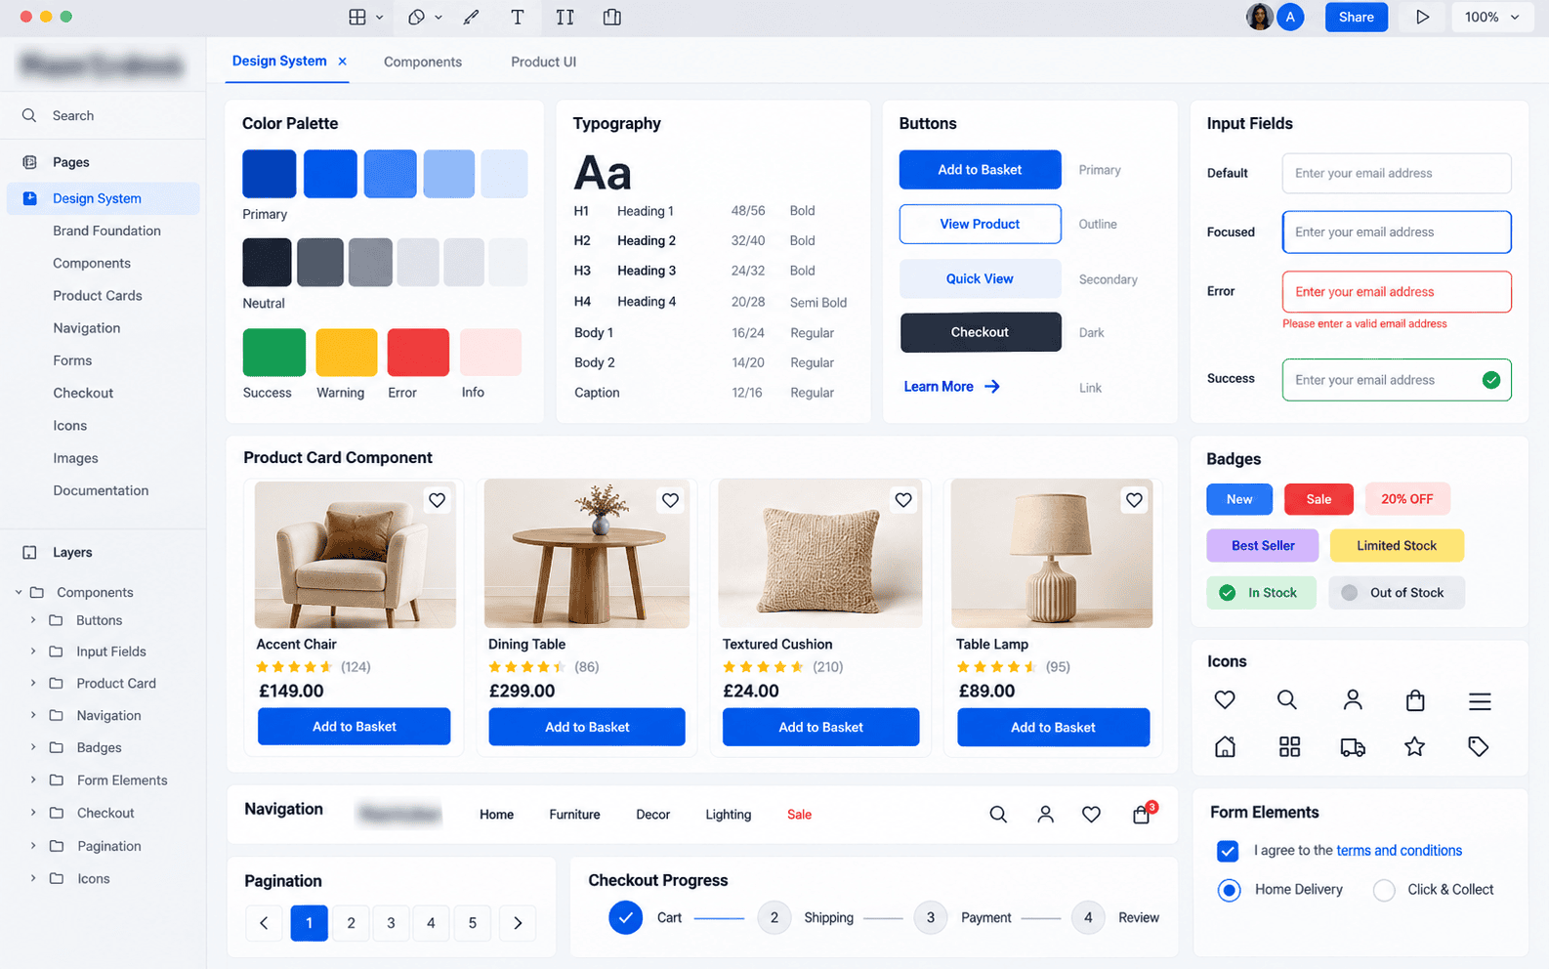Click the heart on the Table Lamp card
The height and width of the screenshot is (969, 1549).
[1134, 500]
